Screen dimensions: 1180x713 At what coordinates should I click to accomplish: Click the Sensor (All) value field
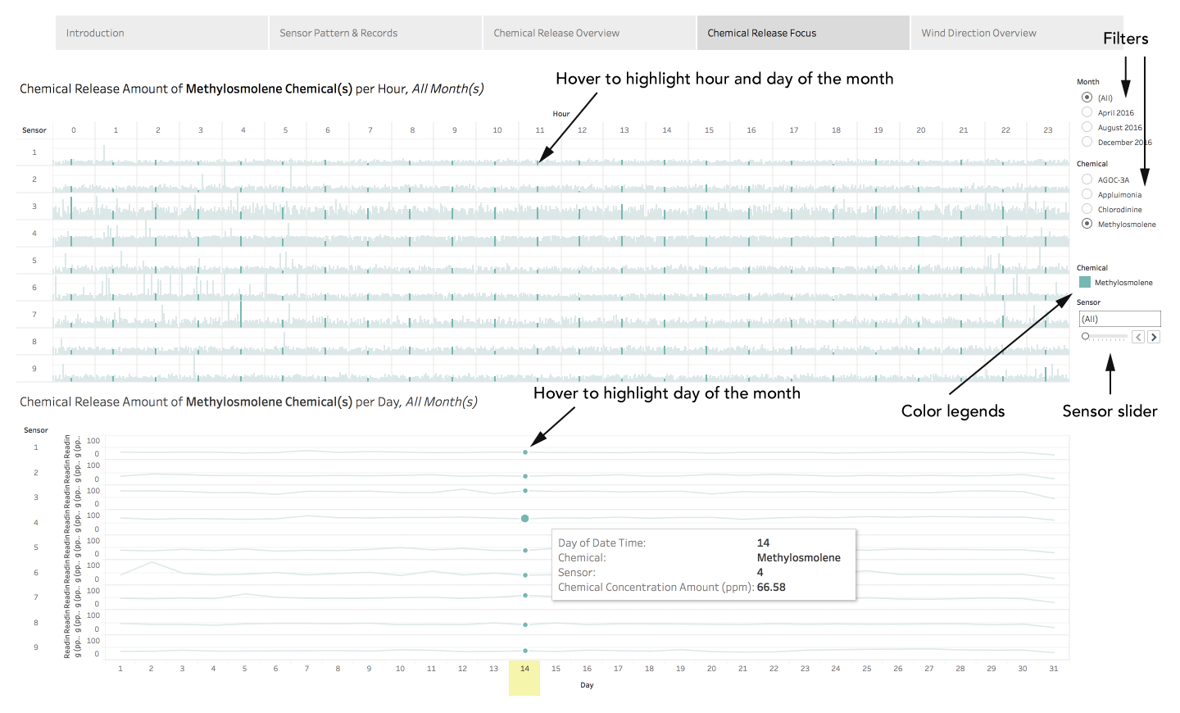click(x=1120, y=319)
